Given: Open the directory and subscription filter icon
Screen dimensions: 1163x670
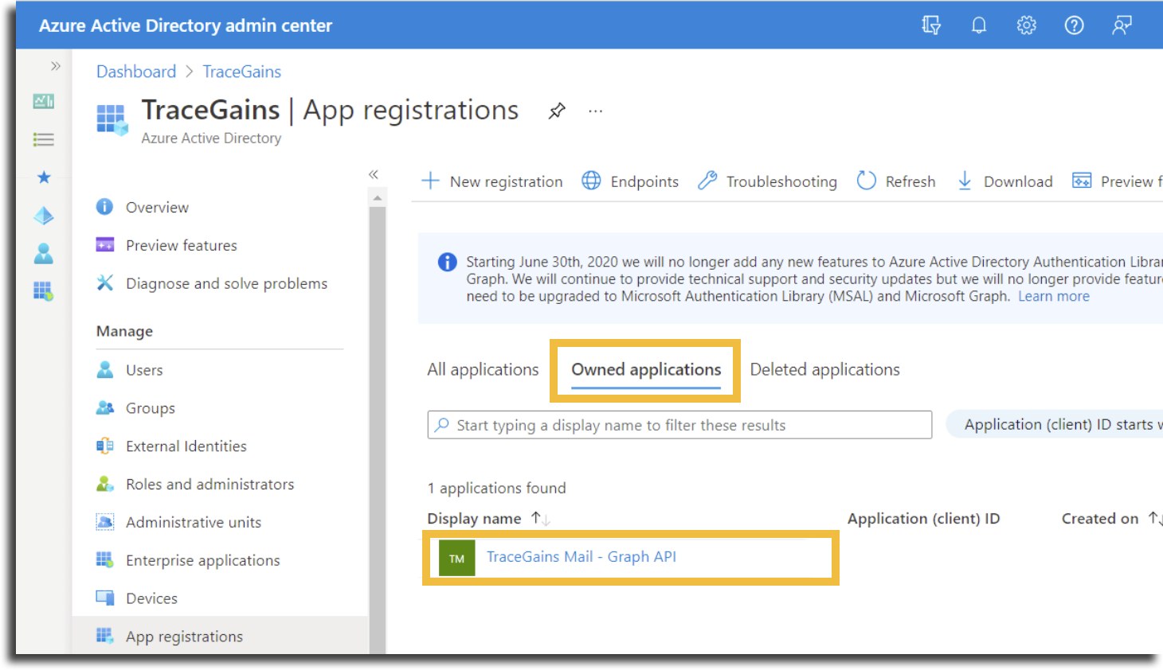Looking at the screenshot, I should (x=931, y=25).
